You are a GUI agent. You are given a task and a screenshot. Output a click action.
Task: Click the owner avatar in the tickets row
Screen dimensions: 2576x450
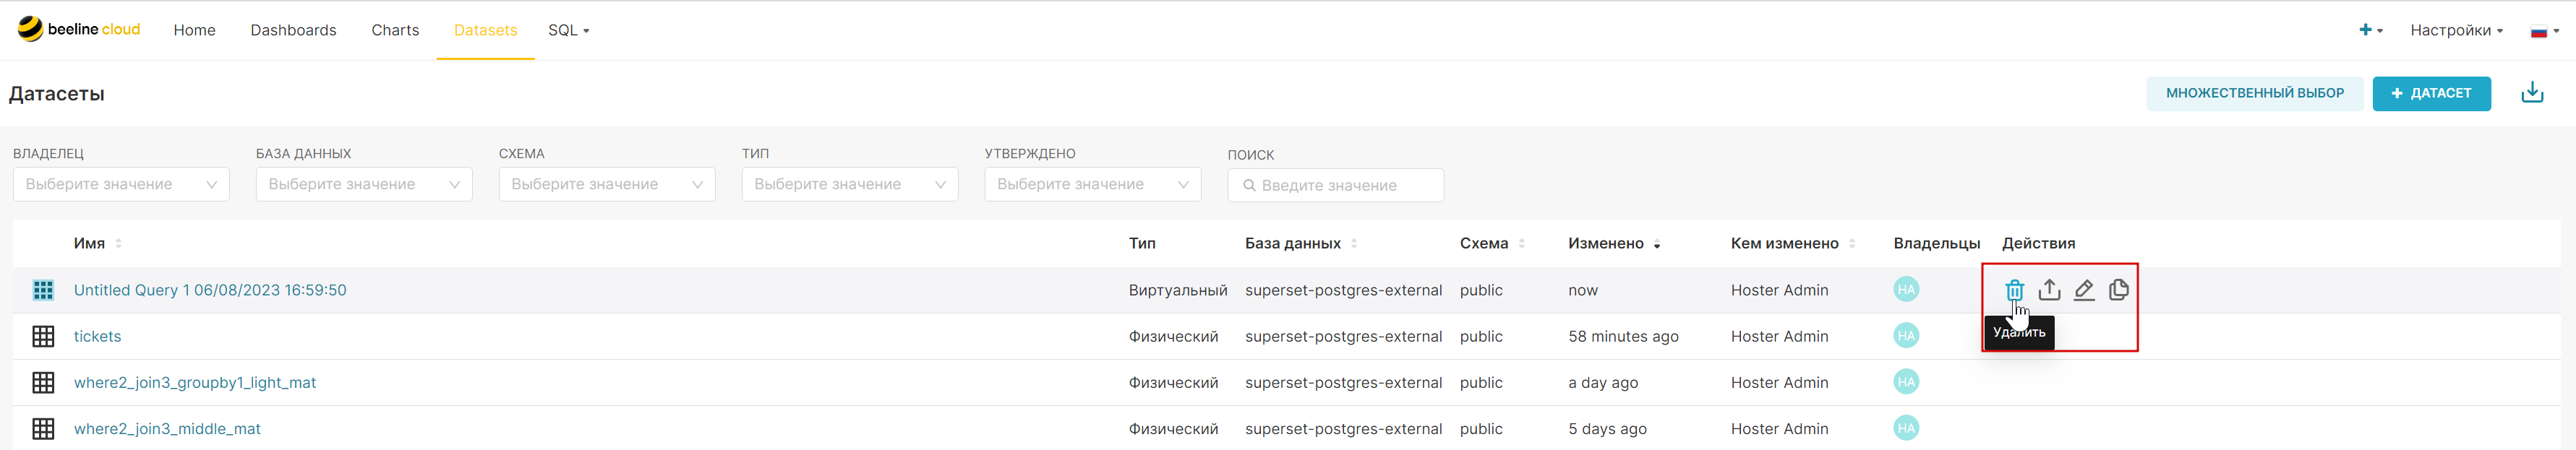point(1906,336)
